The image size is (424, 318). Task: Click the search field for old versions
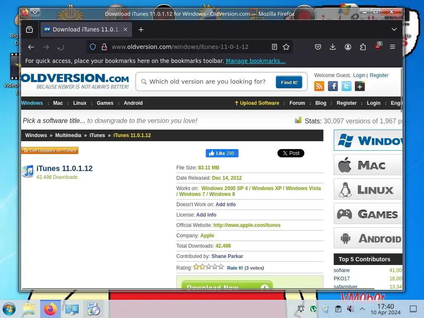tap(207, 82)
